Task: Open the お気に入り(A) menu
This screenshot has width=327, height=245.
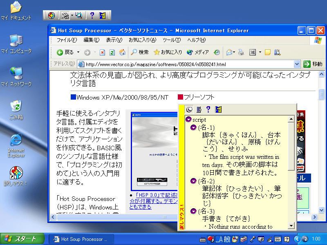Action: [x=142, y=40]
